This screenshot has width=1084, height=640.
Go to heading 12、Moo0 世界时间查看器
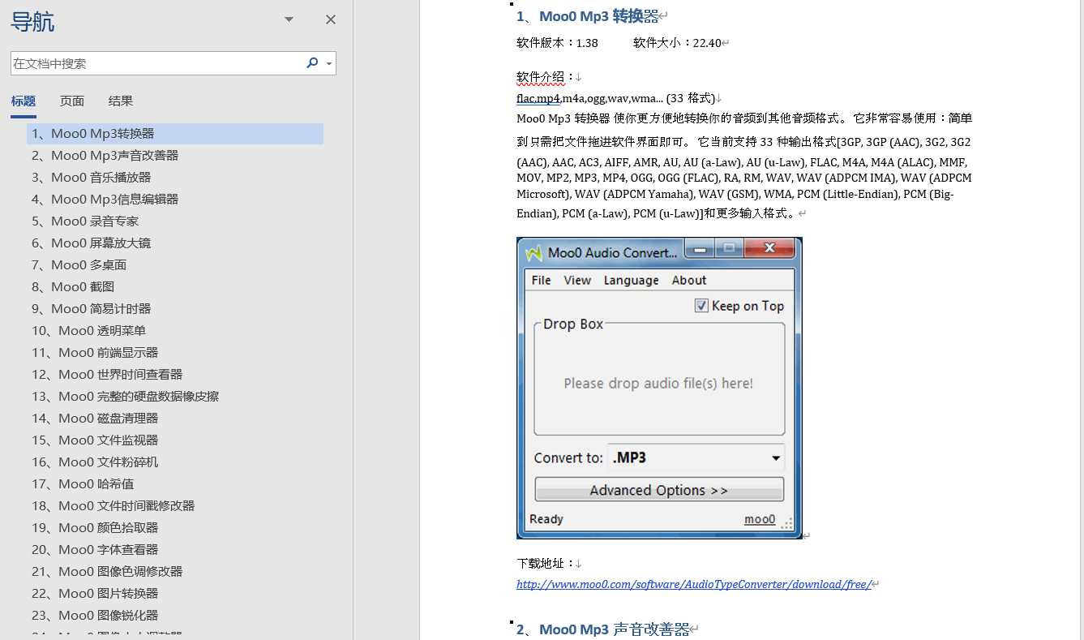tap(107, 375)
